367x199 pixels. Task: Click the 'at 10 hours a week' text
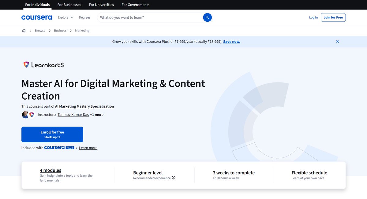[226, 178]
